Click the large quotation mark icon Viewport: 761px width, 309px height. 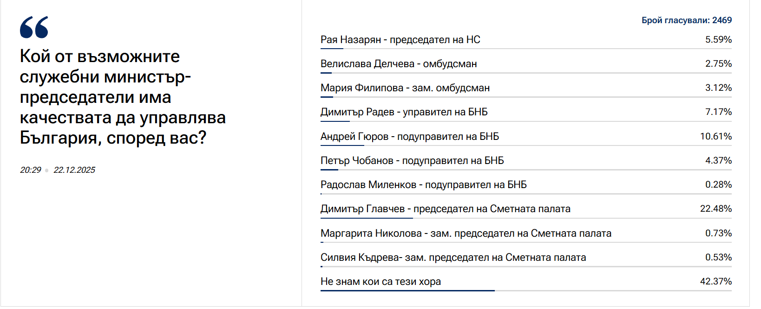pyautogui.click(x=34, y=27)
